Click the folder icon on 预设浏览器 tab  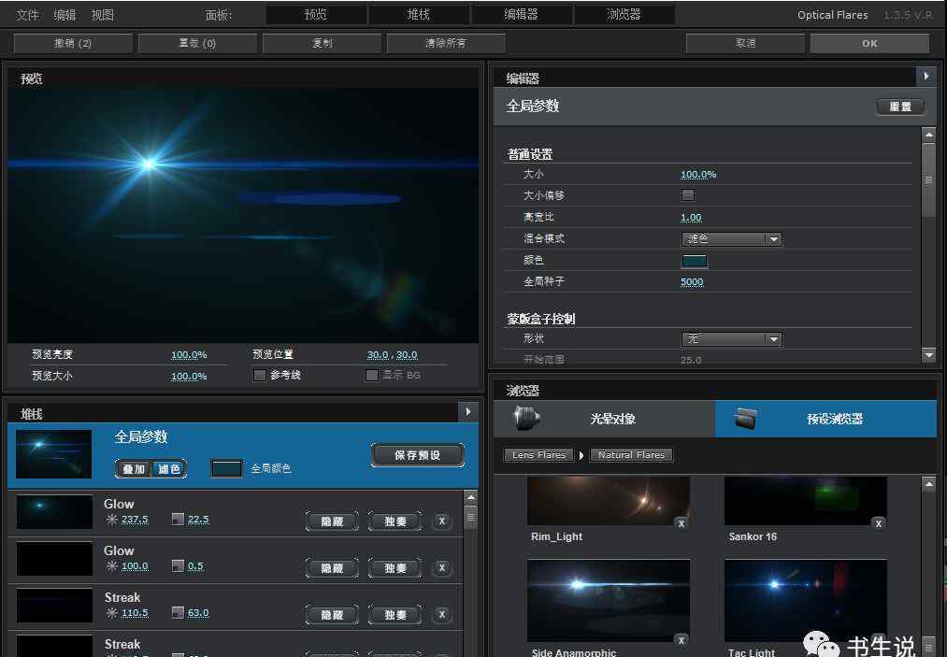coord(747,418)
